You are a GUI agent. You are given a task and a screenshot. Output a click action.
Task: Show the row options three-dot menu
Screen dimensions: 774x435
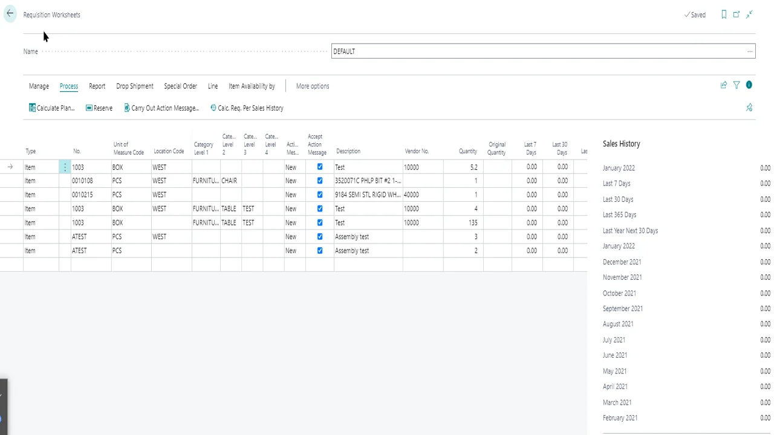tap(65, 167)
